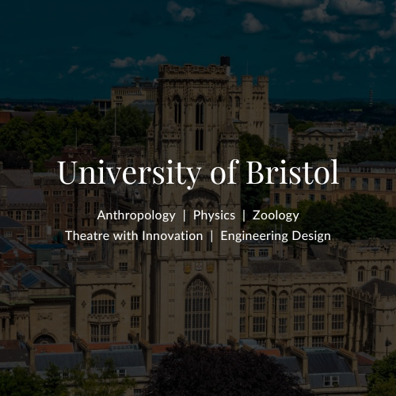Image resolution: width=396 pixels, height=396 pixels.
Task: Click the word University in the title
Action: [129, 173]
